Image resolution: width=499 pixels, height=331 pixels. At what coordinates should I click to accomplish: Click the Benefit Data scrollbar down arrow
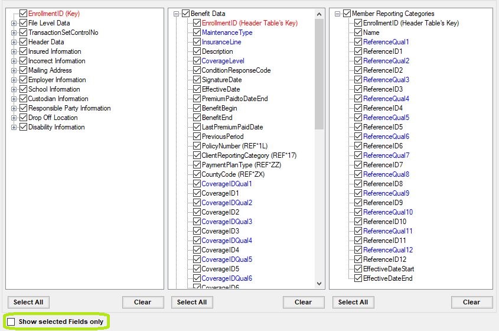click(319, 284)
